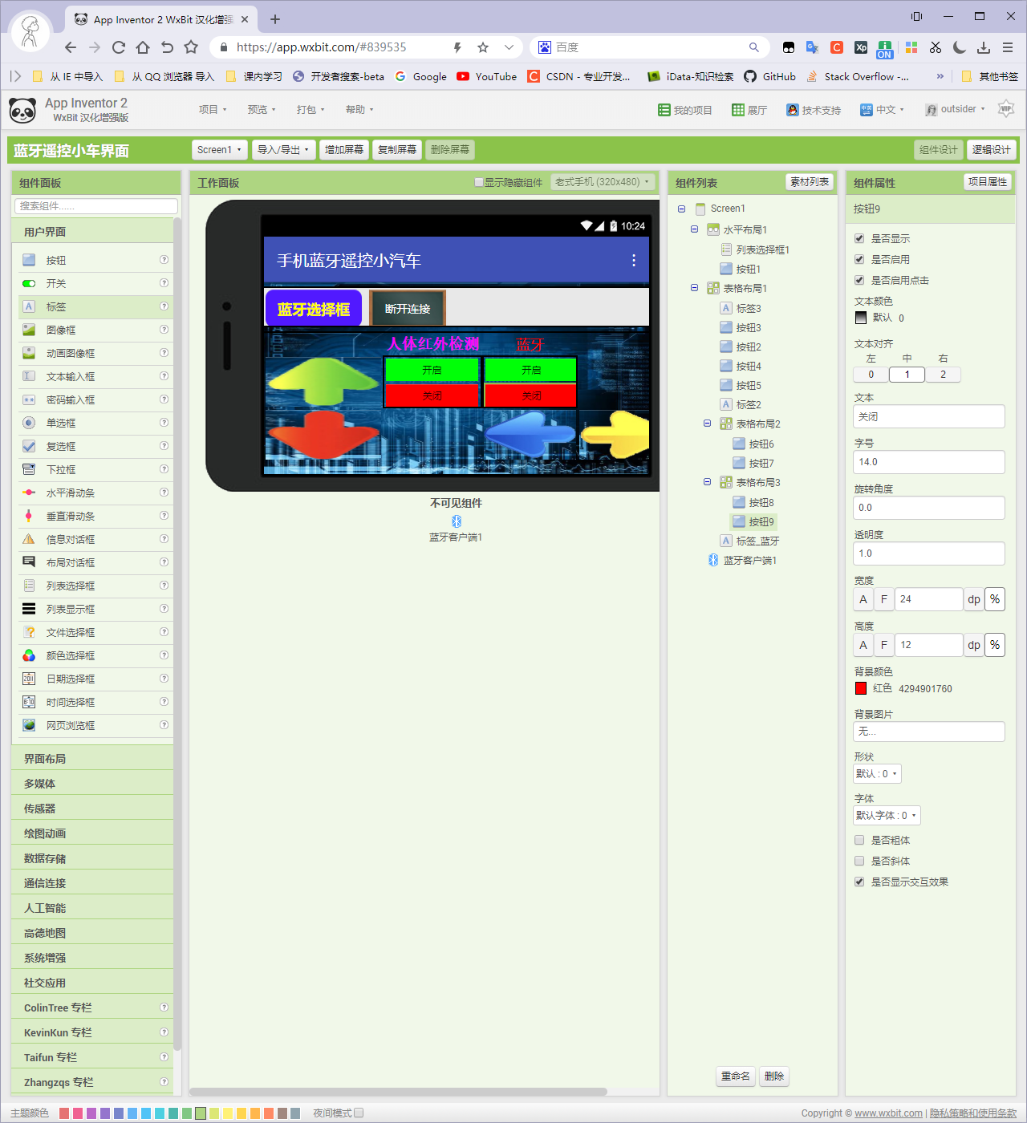Click the 增加屏幕 button
This screenshot has width=1027, height=1123.
point(343,149)
